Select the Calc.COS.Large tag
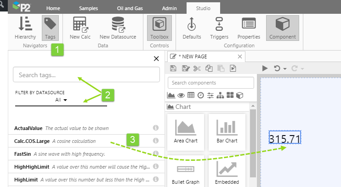The height and width of the screenshot is (187, 341). pyautogui.click(x=86, y=141)
